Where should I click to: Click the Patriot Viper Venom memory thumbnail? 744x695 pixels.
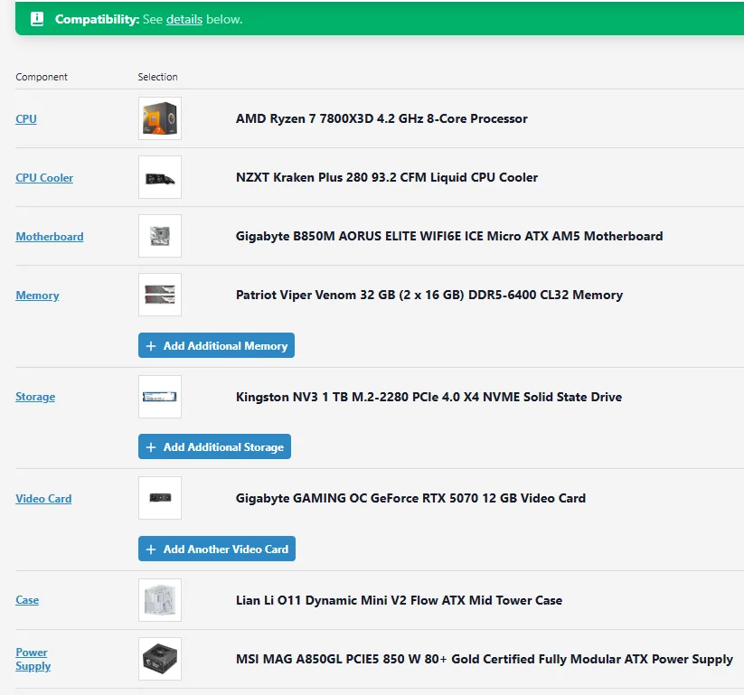[x=160, y=295]
